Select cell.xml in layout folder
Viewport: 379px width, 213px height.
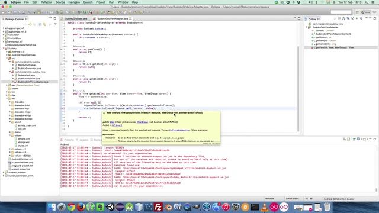point(22,129)
